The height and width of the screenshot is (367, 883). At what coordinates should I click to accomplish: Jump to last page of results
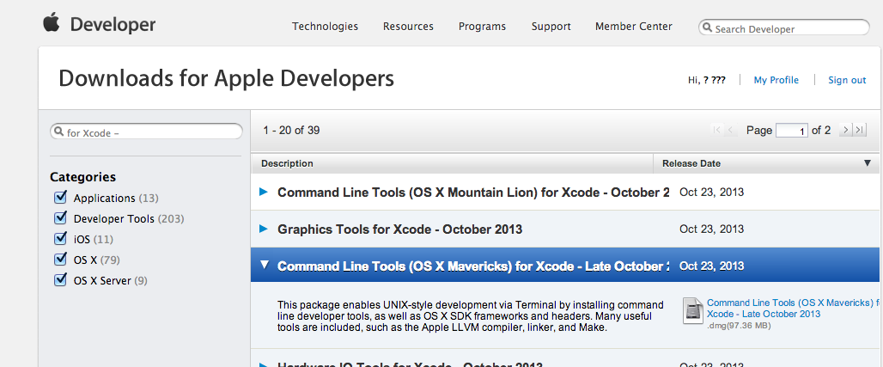pyautogui.click(x=859, y=130)
